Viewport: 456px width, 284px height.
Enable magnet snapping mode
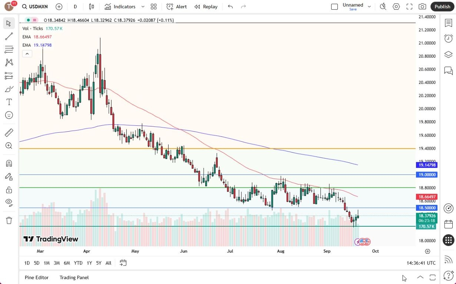(9, 163)
